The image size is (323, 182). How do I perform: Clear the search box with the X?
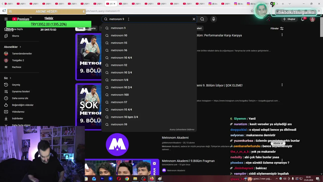coord(194,19)
